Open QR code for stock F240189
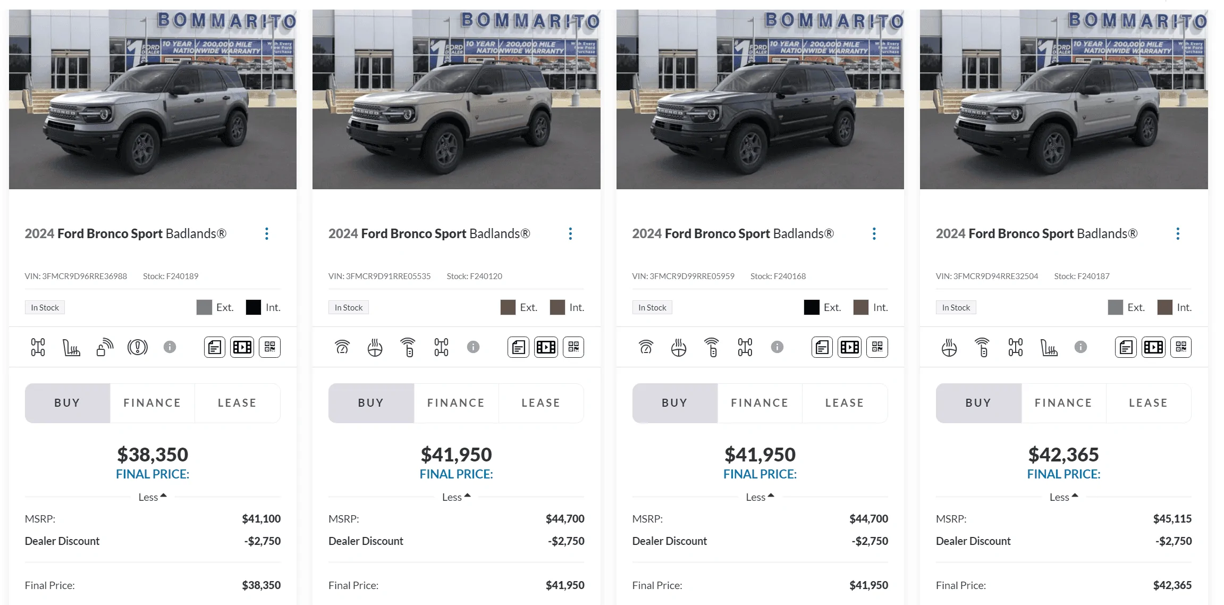 (x=269, y=348)
